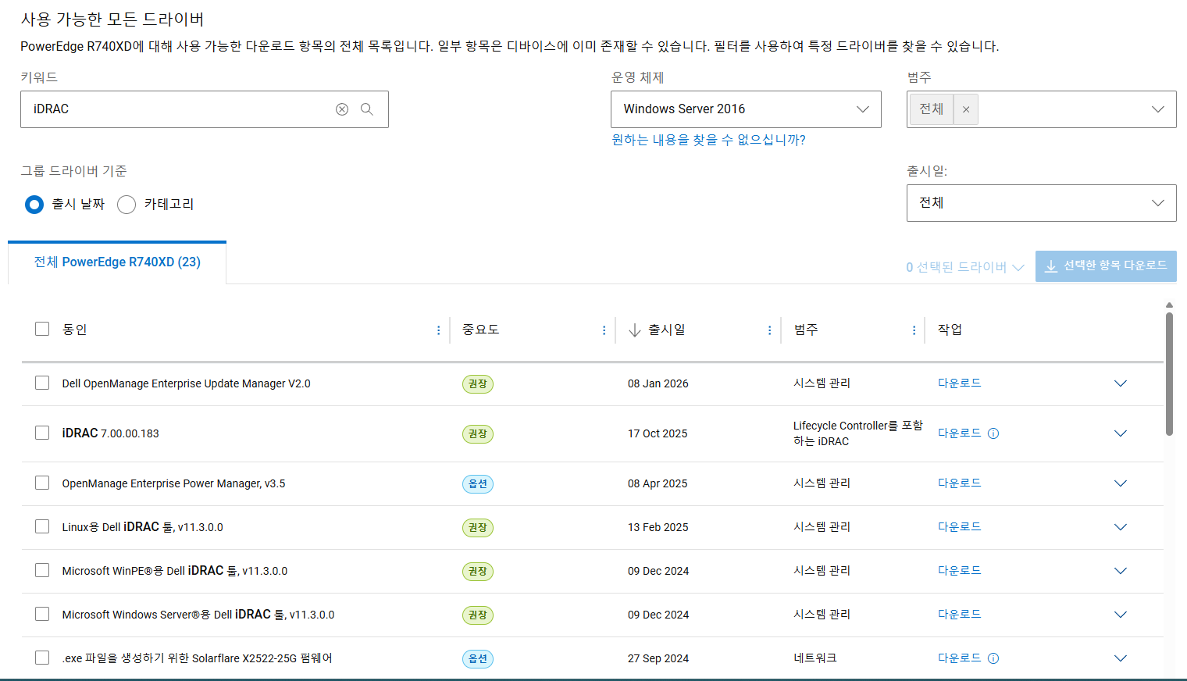The image size is (1187, 681).
Task: Click the scroll-up arrow of driver list
Action: (1169, 305)
